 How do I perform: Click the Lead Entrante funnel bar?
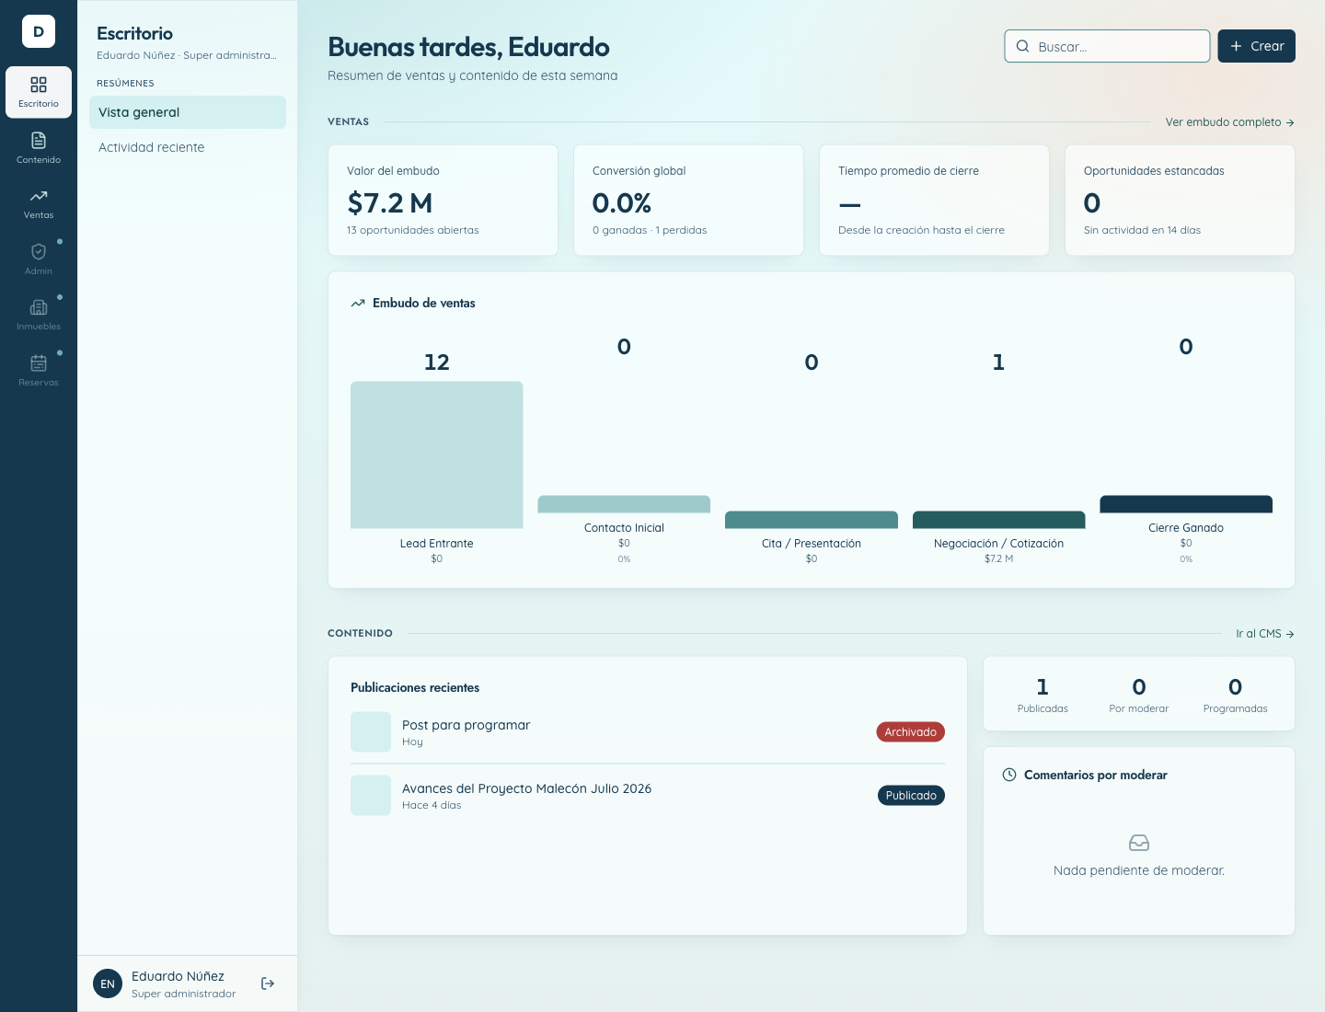pyautogui.click(x=437, y=454)
